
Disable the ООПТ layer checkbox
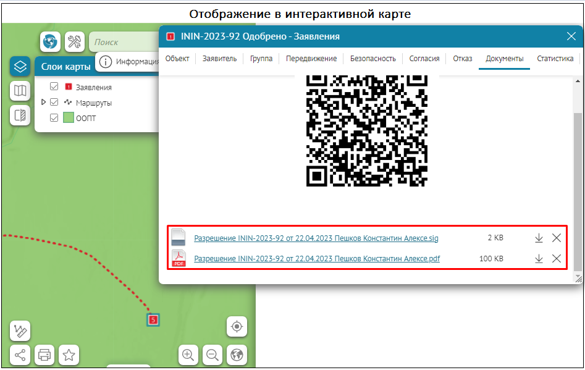[x=54, y=118]
